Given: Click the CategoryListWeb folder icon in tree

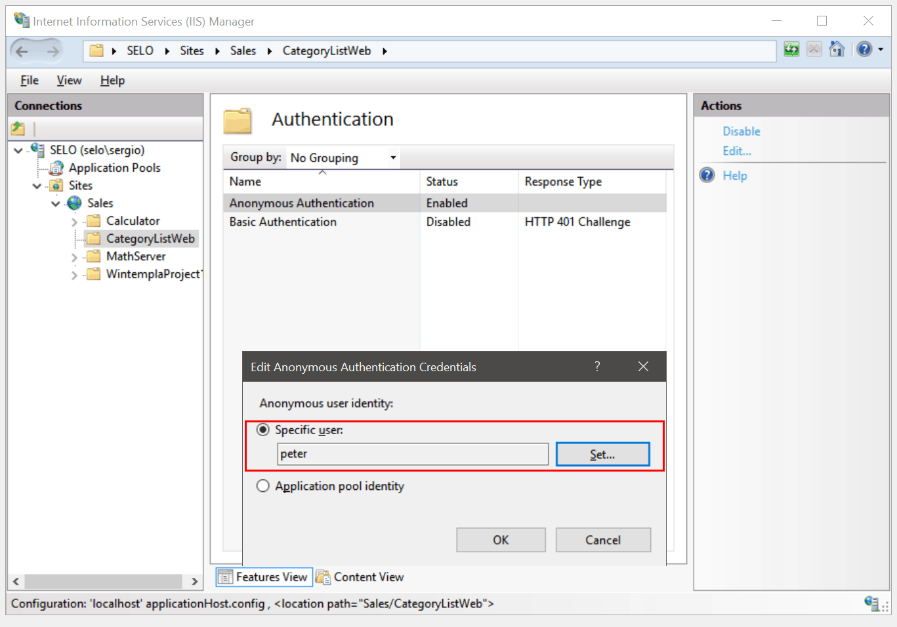Looking at the screenshot, I should pyautogui.click(x=94, y=238).
